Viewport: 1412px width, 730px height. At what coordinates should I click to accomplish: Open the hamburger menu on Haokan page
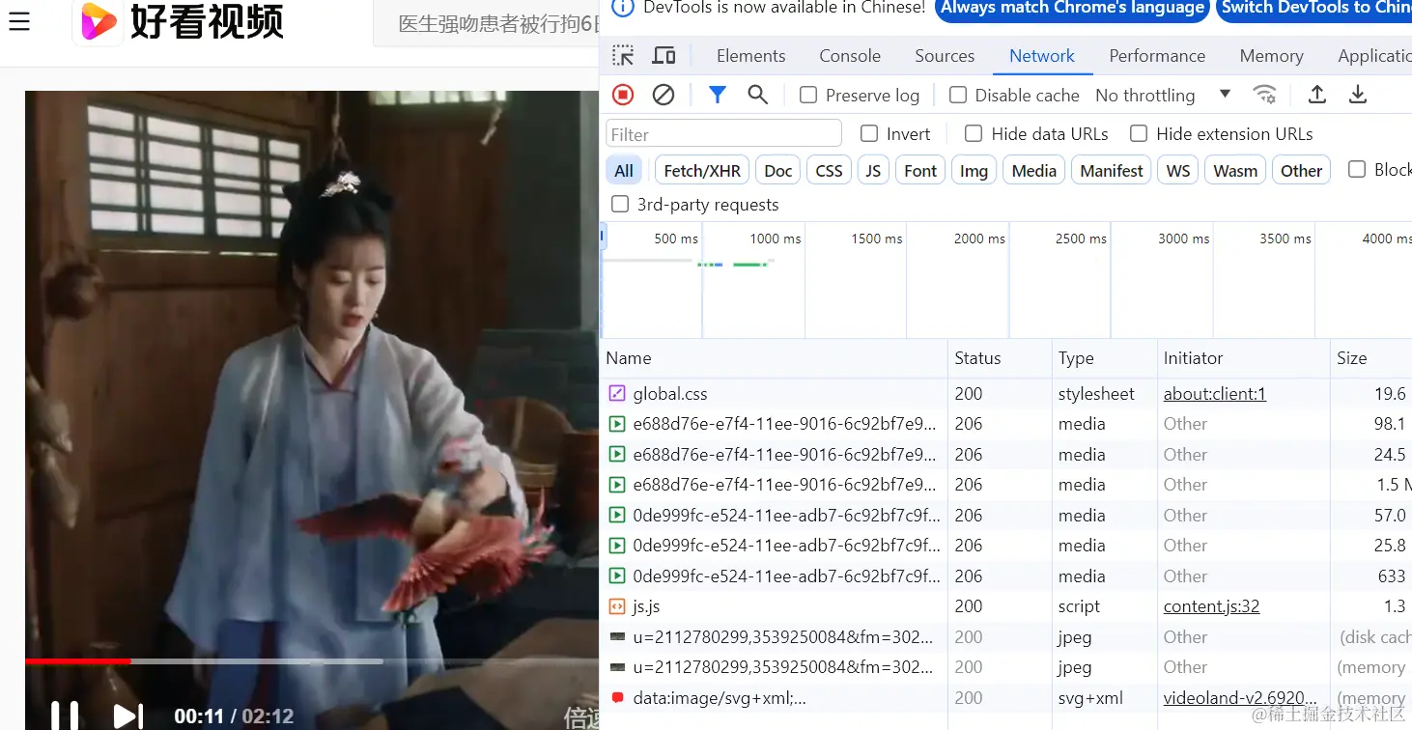[19, 20]
